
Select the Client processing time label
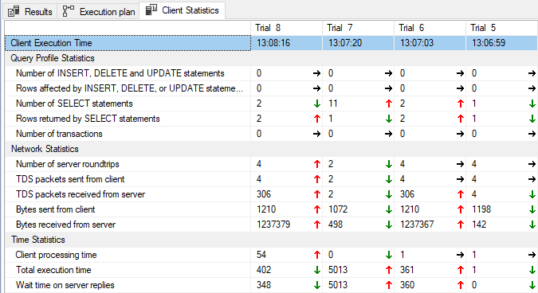pyautogui.click(x=56, y=255)
